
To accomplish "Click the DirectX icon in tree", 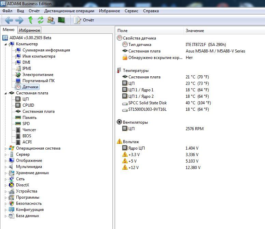I will pyautogui.click(x=12, y=185).
